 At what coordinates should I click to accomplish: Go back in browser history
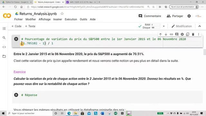(x=4, y=7)
